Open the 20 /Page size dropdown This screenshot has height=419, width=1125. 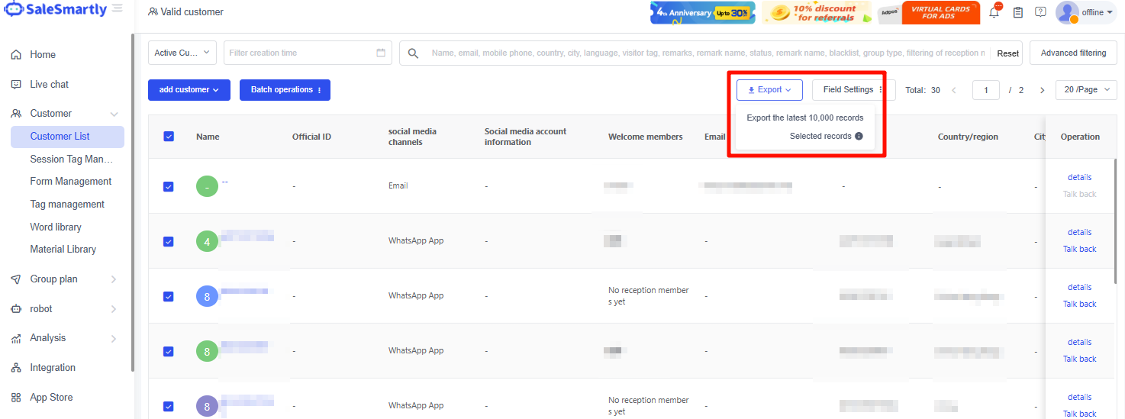point(1085,90)
